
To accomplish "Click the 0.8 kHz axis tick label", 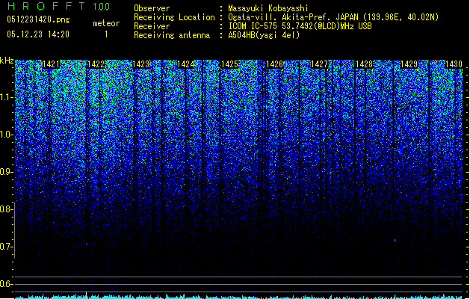I will tap(6, 209).
